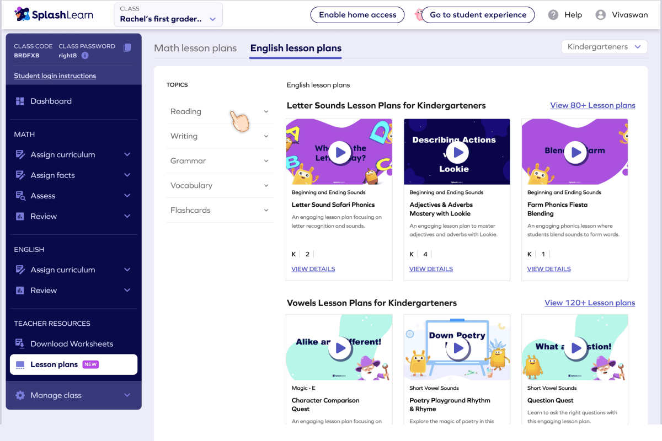Click the Help text label
Image resolution: width=662 pixels, height=441 pixels.
point(573,15)
